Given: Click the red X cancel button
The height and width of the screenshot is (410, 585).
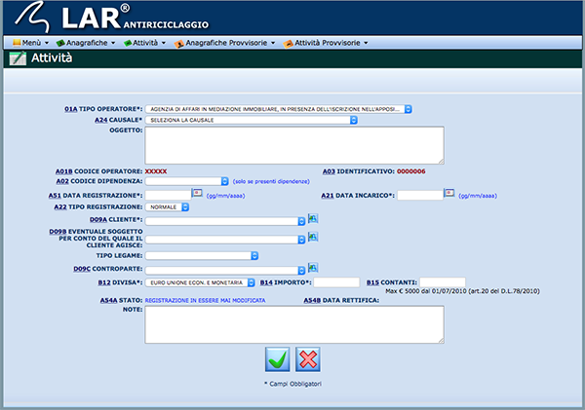Looking at the screenshot, I should (308, 358).
